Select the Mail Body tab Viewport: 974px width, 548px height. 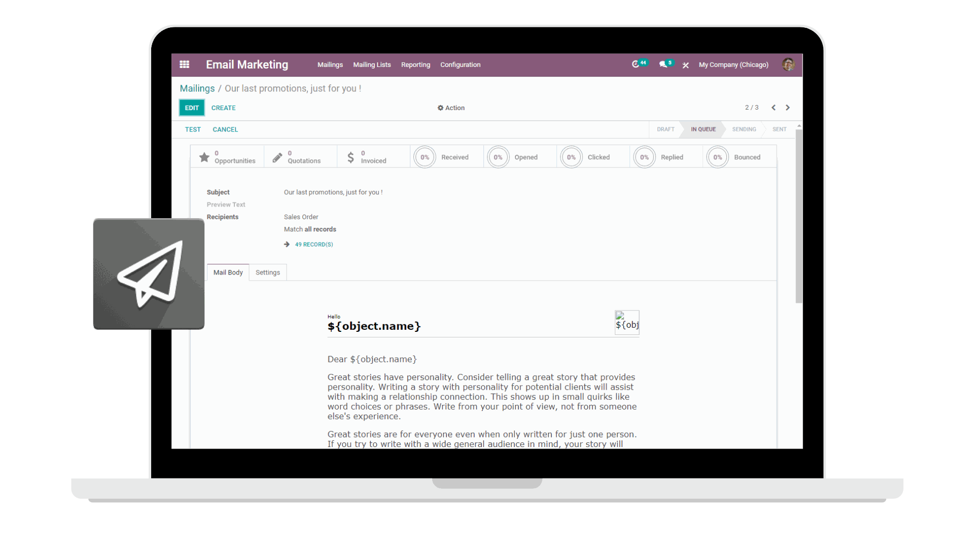[x=227, y=272]
